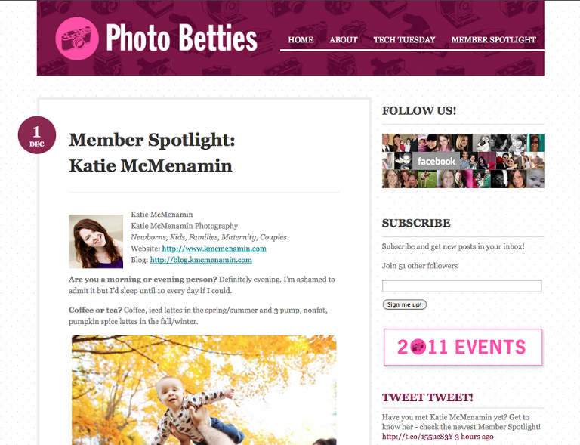The height and width of the screenshot is (445, 580).
Task: Click the pink camera logo icon
Action: click(x=77, y=38)
